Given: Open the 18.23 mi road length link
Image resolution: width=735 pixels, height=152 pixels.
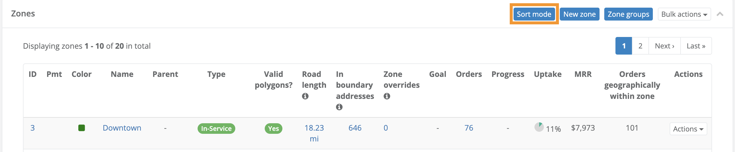Looking at the screenshot, I should click(x=314, y=133).
